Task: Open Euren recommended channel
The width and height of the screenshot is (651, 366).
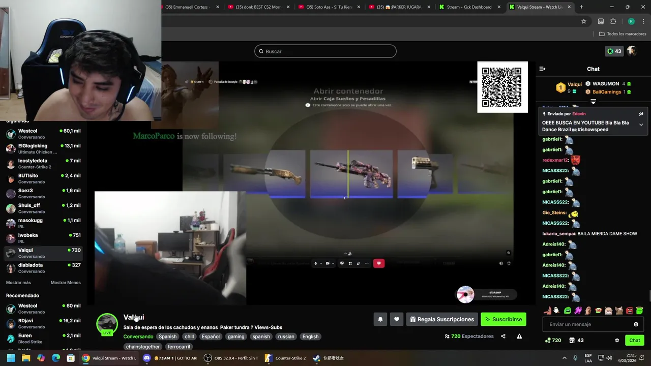Action: [43, 339]
